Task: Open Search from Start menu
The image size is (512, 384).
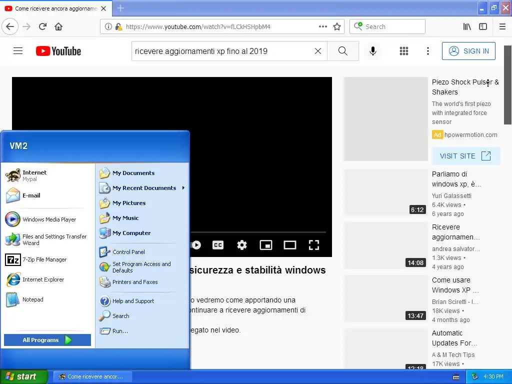Action: tap(142, 316)
